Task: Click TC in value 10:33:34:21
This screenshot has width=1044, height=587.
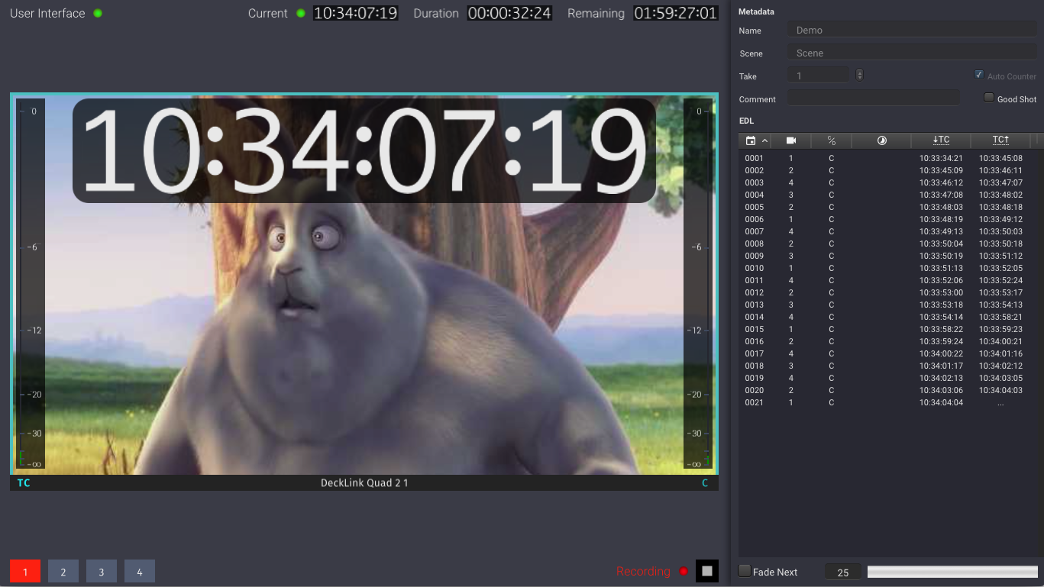Action: coord(941,158)
